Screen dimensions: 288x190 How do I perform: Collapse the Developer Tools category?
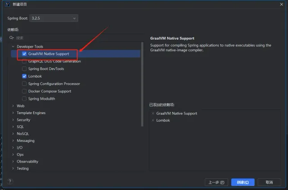point(13,46)
